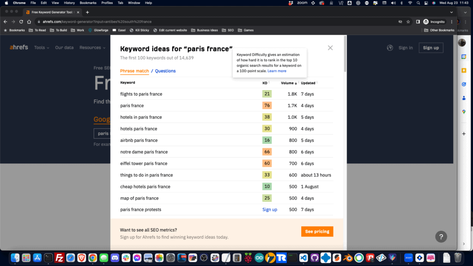Switch to the Phrase match tab
This screenshot has width=473, height=266.
(134, 71)
